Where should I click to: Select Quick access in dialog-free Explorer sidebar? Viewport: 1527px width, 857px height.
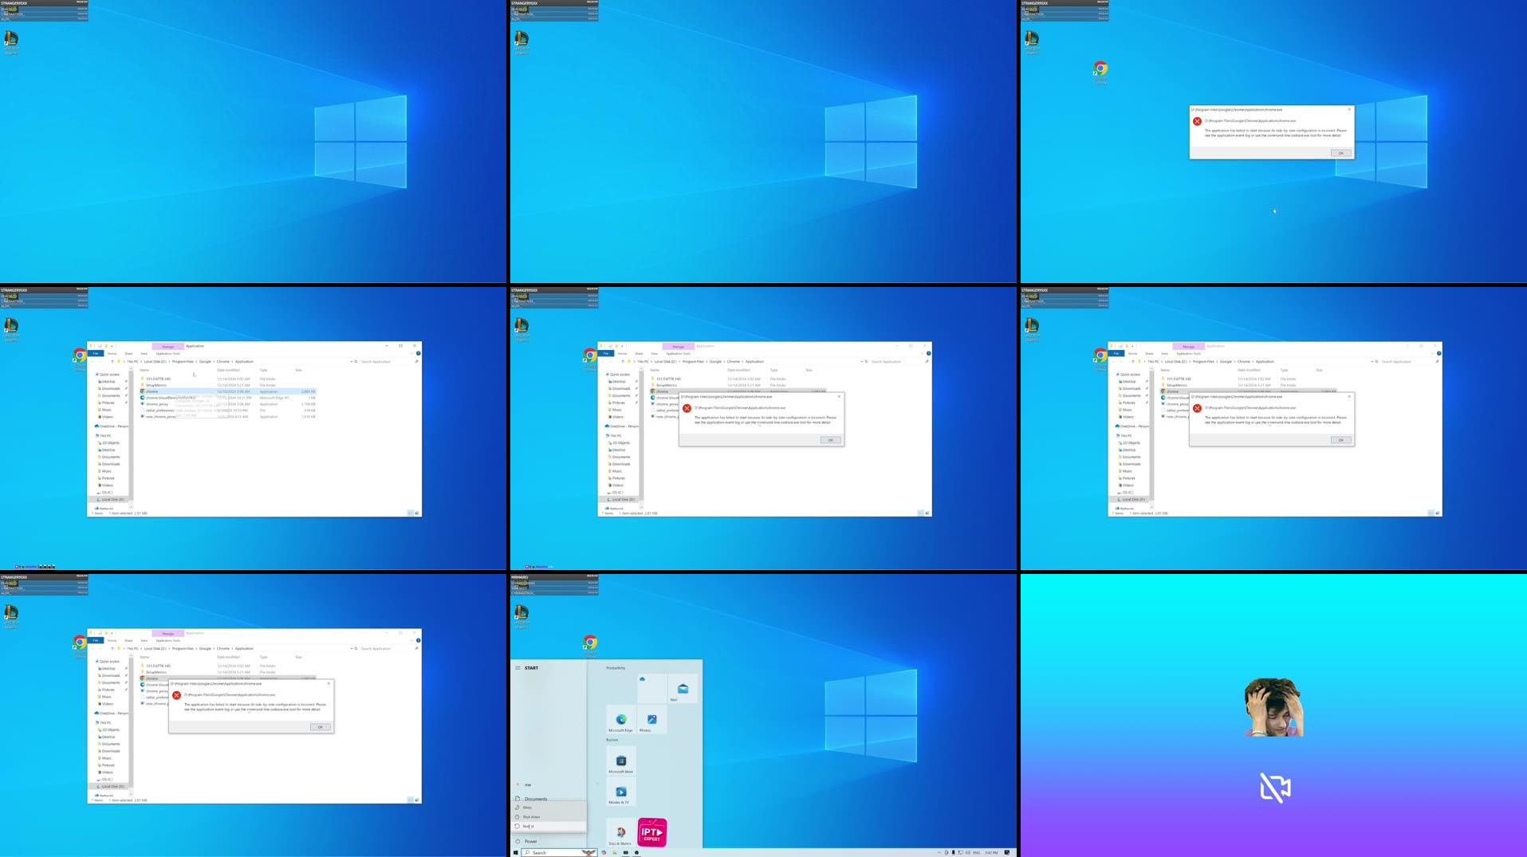(108, 374)
